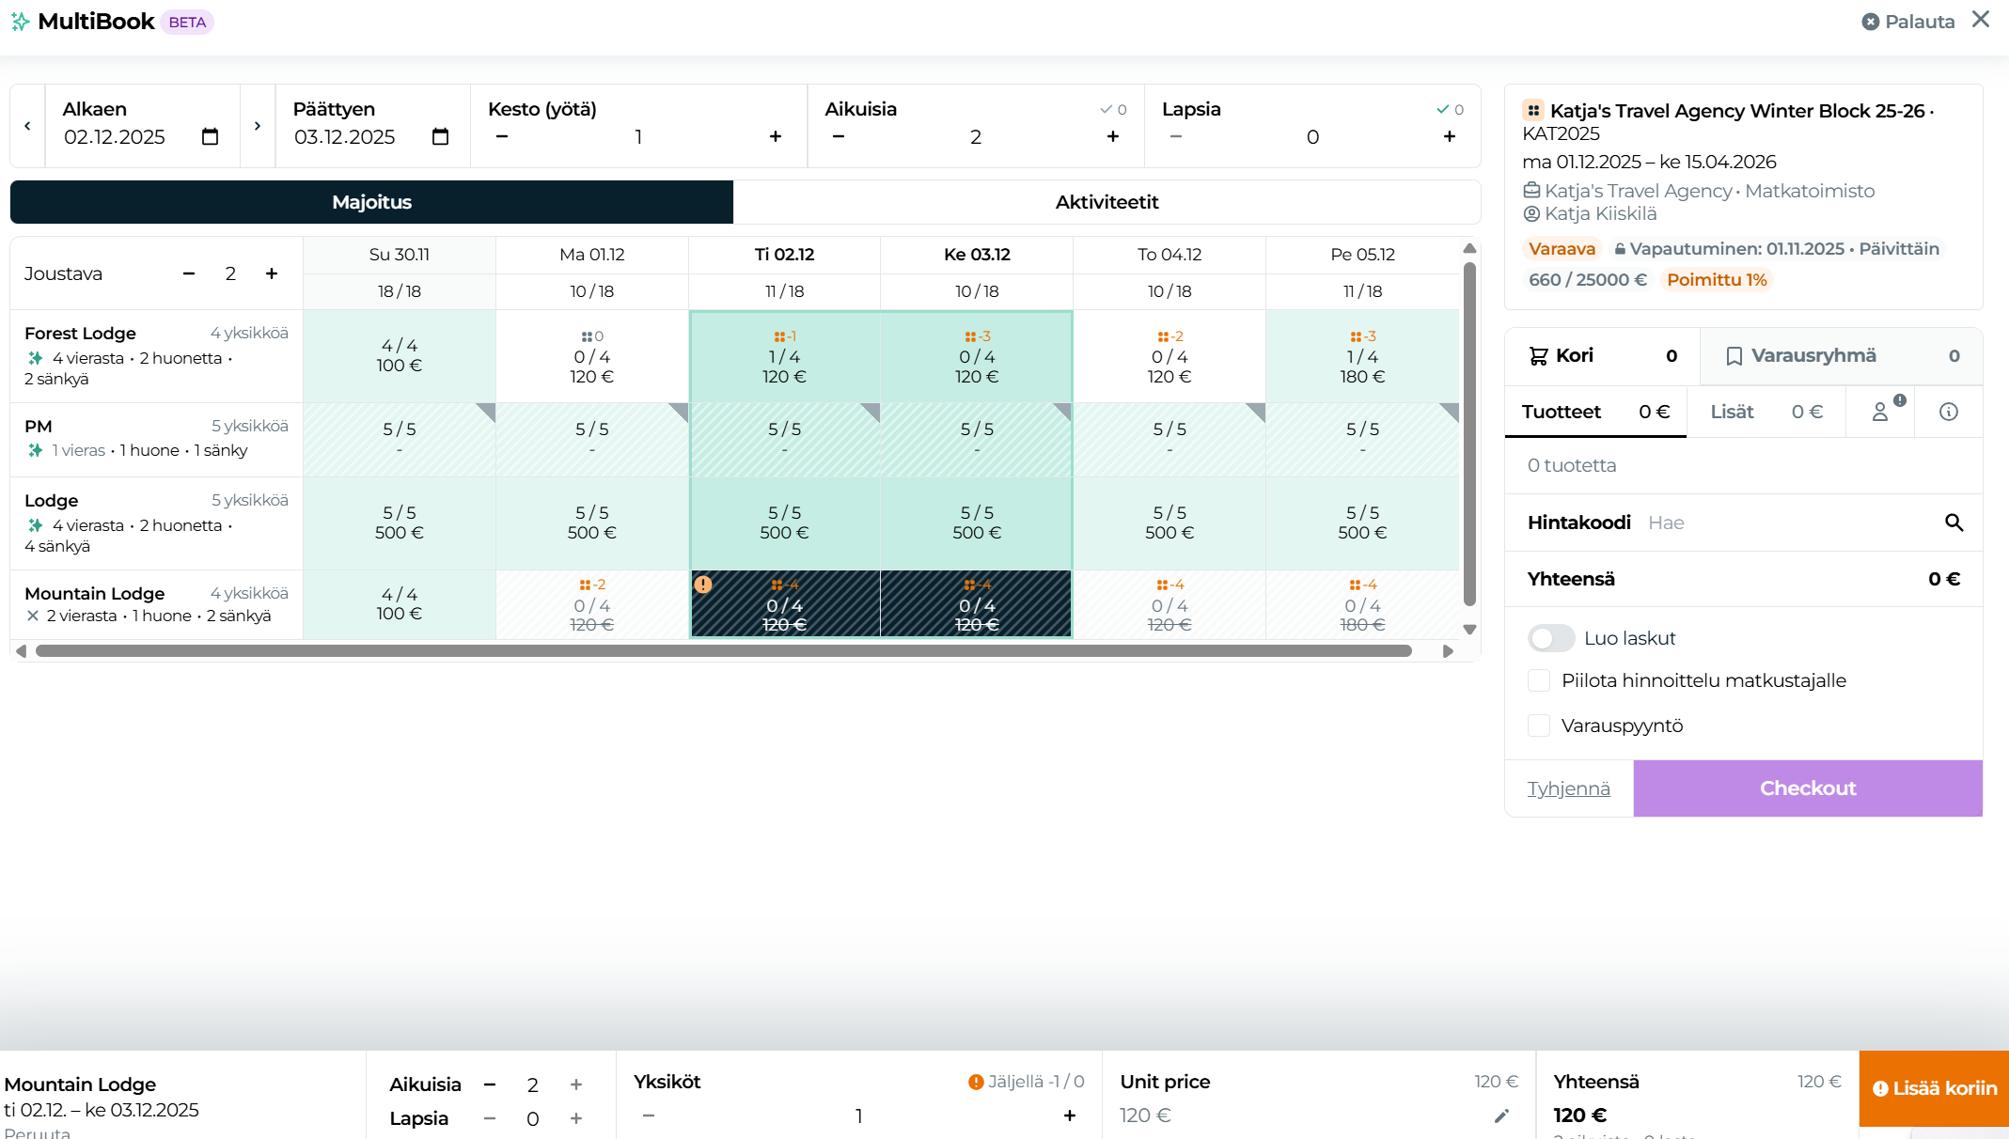The height and width of the screenshot is (1139, 2009).
Task: Go to the previous date range with left chevron
Action: 27,126
